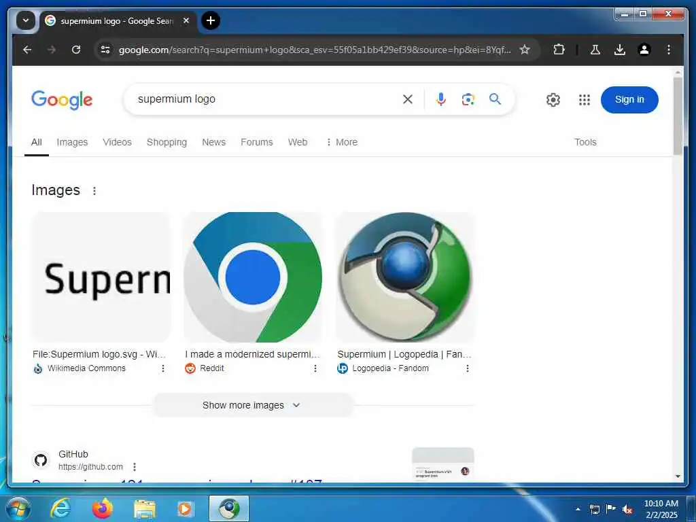Open more options for Reddit result

pyautogui.click(x=315, y=368)
